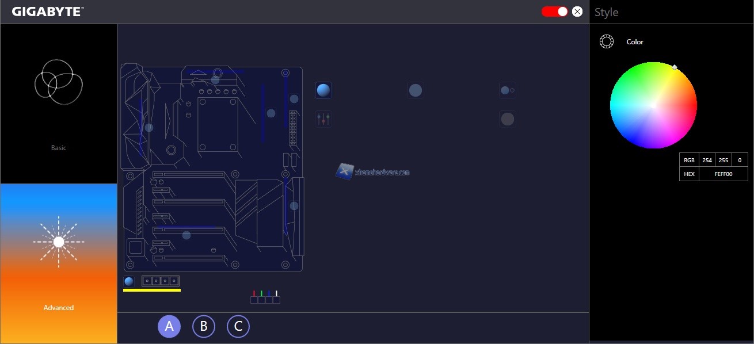Select profile A

pos(169,326)
